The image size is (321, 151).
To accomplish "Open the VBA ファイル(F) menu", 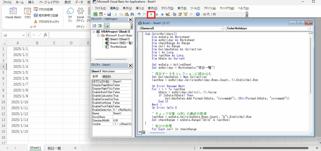I will (100, 8).
